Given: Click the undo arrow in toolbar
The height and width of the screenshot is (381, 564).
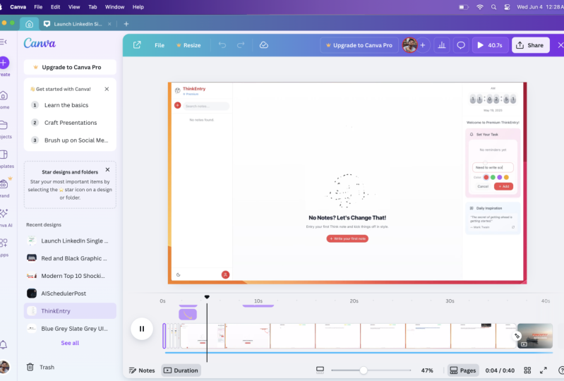Looking at the screenshot, I should (222, 45).
